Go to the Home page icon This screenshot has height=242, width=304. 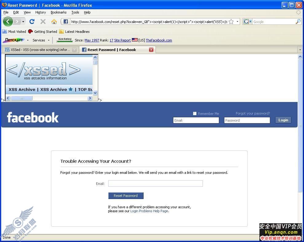54,21
